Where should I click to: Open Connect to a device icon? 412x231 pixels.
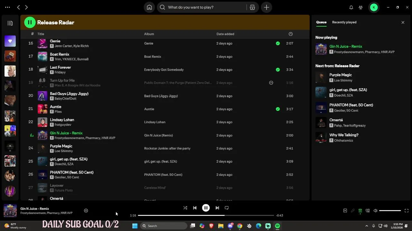(368, 211)
